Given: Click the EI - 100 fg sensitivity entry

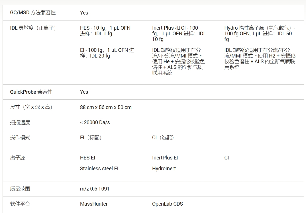Looking at the screenshot, I should 107,53.
